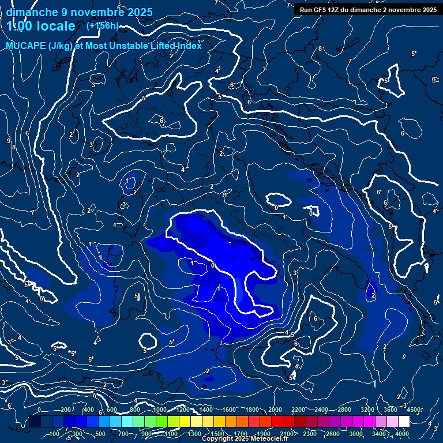Click the "2300" legend scale label
443x443 pixels.
coord(310,434)
